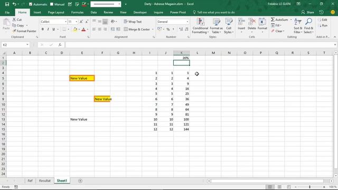
Task: Open the Ref sheet tab
Action: (x=30, y=180)
